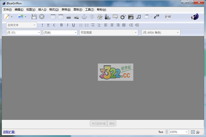The image size is (206, 137).
Task: Open the 主体文本 paragraph format dropdown
Action: (22, 25)
